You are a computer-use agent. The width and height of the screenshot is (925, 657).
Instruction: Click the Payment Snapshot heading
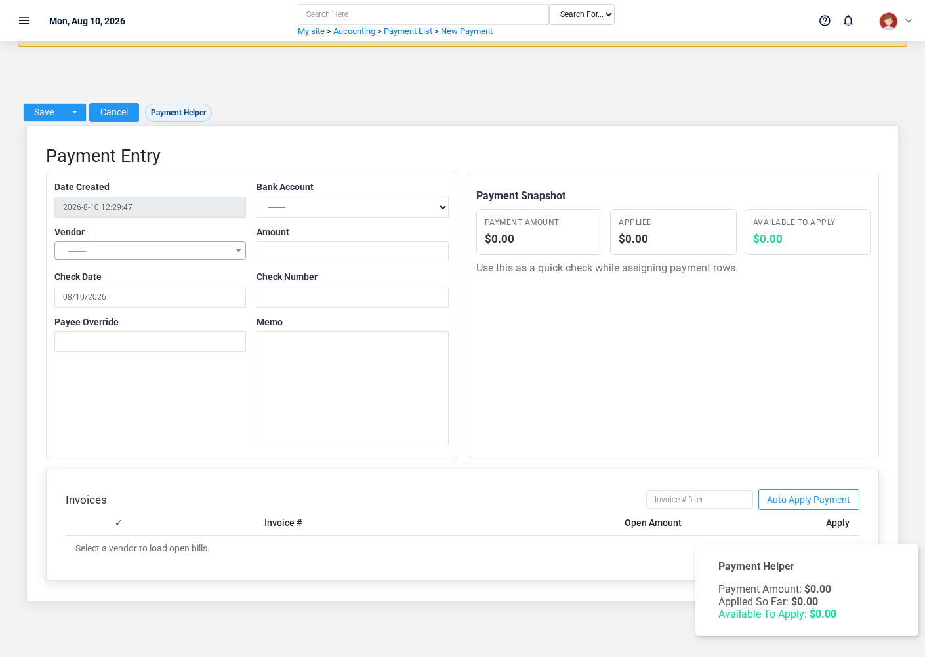click(521, 196)
